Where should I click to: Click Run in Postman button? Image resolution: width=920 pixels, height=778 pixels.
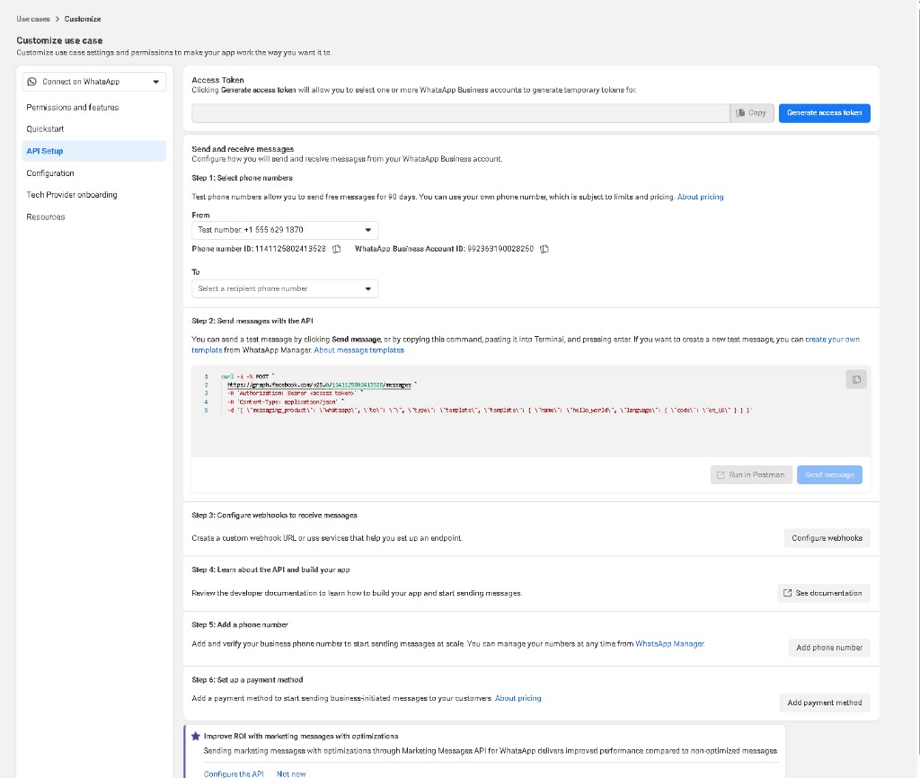751,474
